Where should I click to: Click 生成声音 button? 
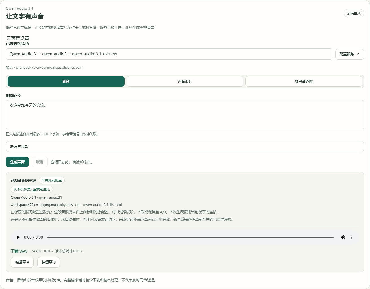coord(17,162)
